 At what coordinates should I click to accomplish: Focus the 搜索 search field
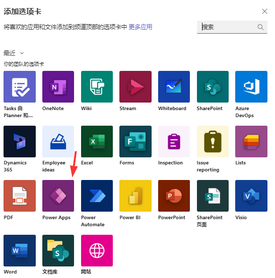pyautogui.click(x=232, y=27)
